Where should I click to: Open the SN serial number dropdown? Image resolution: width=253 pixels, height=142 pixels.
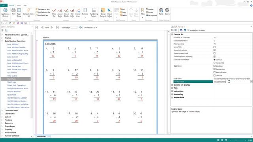[x=91, y=28]
